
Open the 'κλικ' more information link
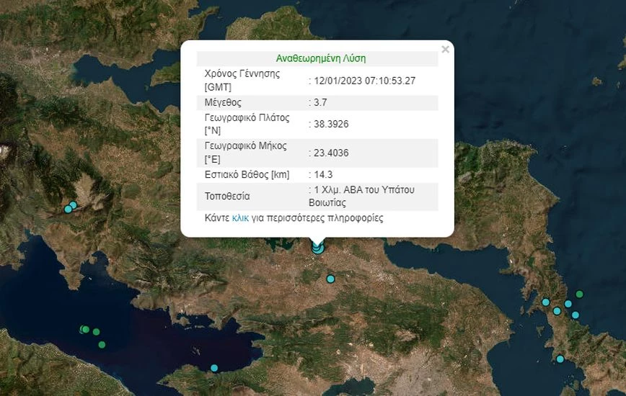tap(241, 217)
